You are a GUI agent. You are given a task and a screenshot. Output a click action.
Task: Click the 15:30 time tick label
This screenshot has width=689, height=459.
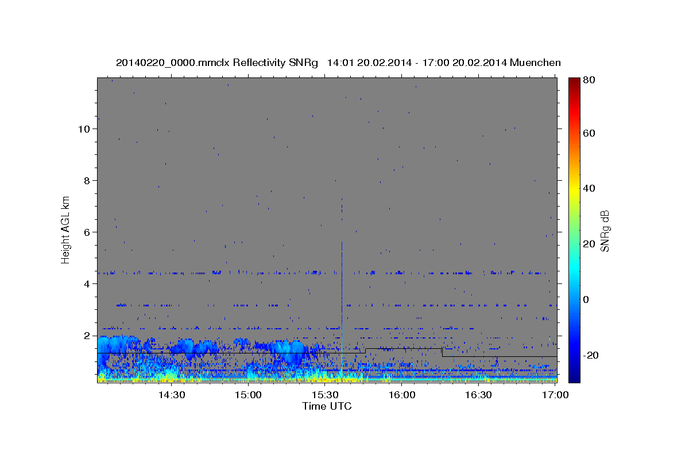pos(325,395)
